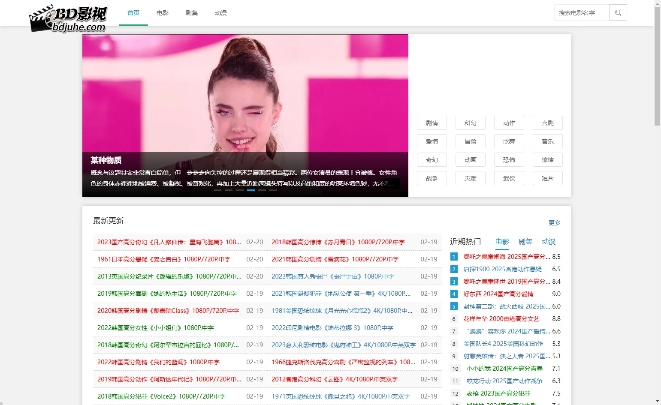661x405 pixels.
Task: Open 更多 link for latest updates
Action: pyautogui.click(x=554, y=223)
